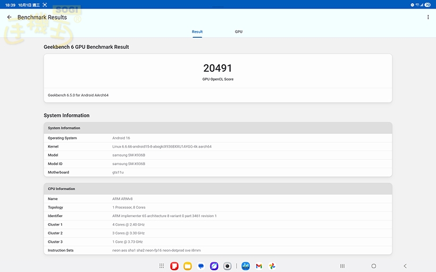Screen dimensions: 436x272
Task: Open the app drawer grid icon
Action: pyautogui.click(x=162, y=266)
